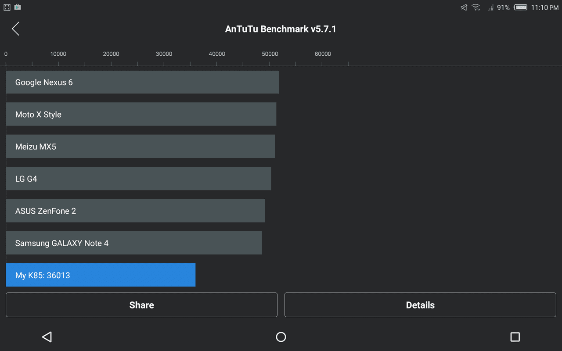Viewport: 562px width, 351px height.
Task: Tap the battery icon in status bar
Action: (x=521, y=7)
